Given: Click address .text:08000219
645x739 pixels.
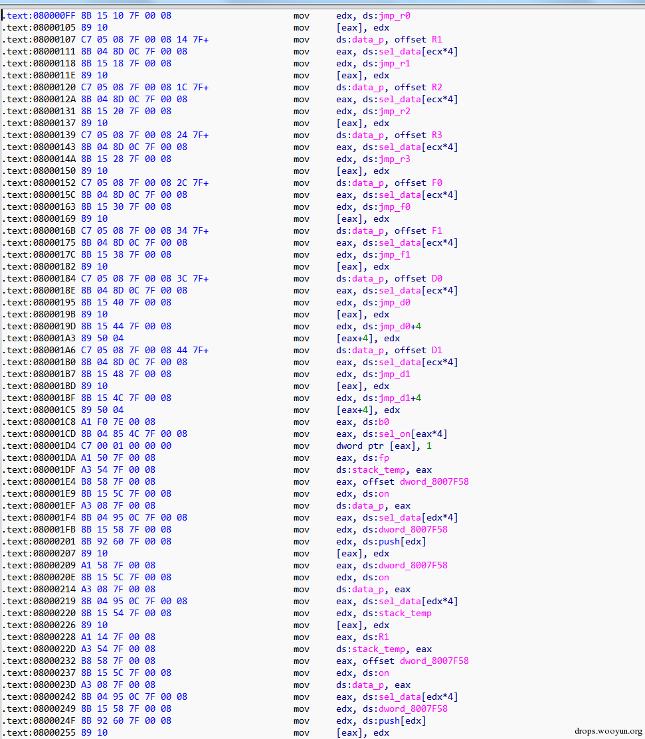Looking at the screenshot, I should pos(39,602).
